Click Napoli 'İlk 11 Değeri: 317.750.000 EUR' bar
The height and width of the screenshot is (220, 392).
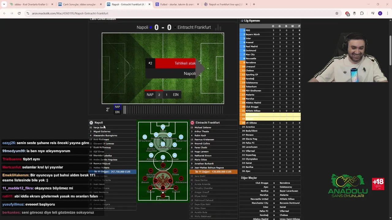(112, 172)
